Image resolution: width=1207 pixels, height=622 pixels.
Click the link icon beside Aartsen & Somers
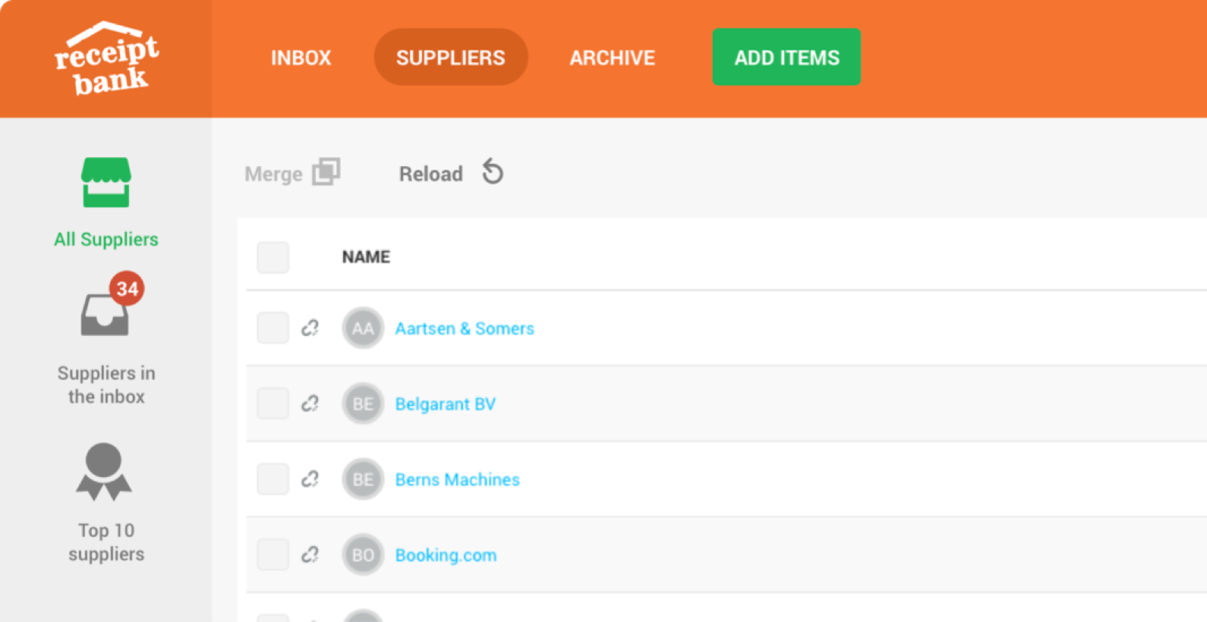coord(310,328)
